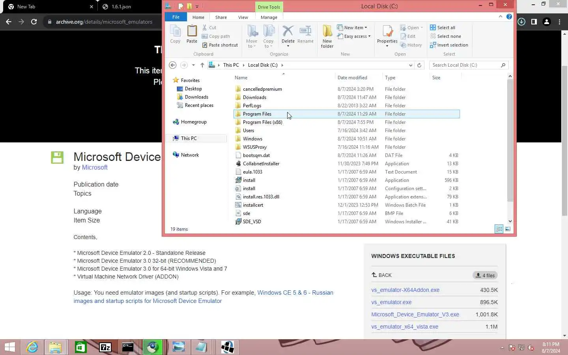Click the Explorer help question mark icon
568x355 pixels.
pos(509,17)
